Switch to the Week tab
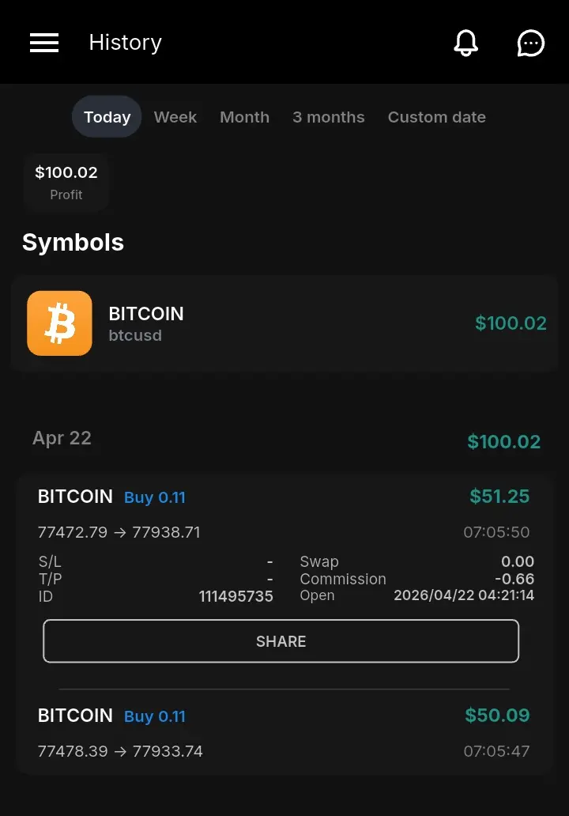This screenshot has width=569, height=816. pos(175,117)
